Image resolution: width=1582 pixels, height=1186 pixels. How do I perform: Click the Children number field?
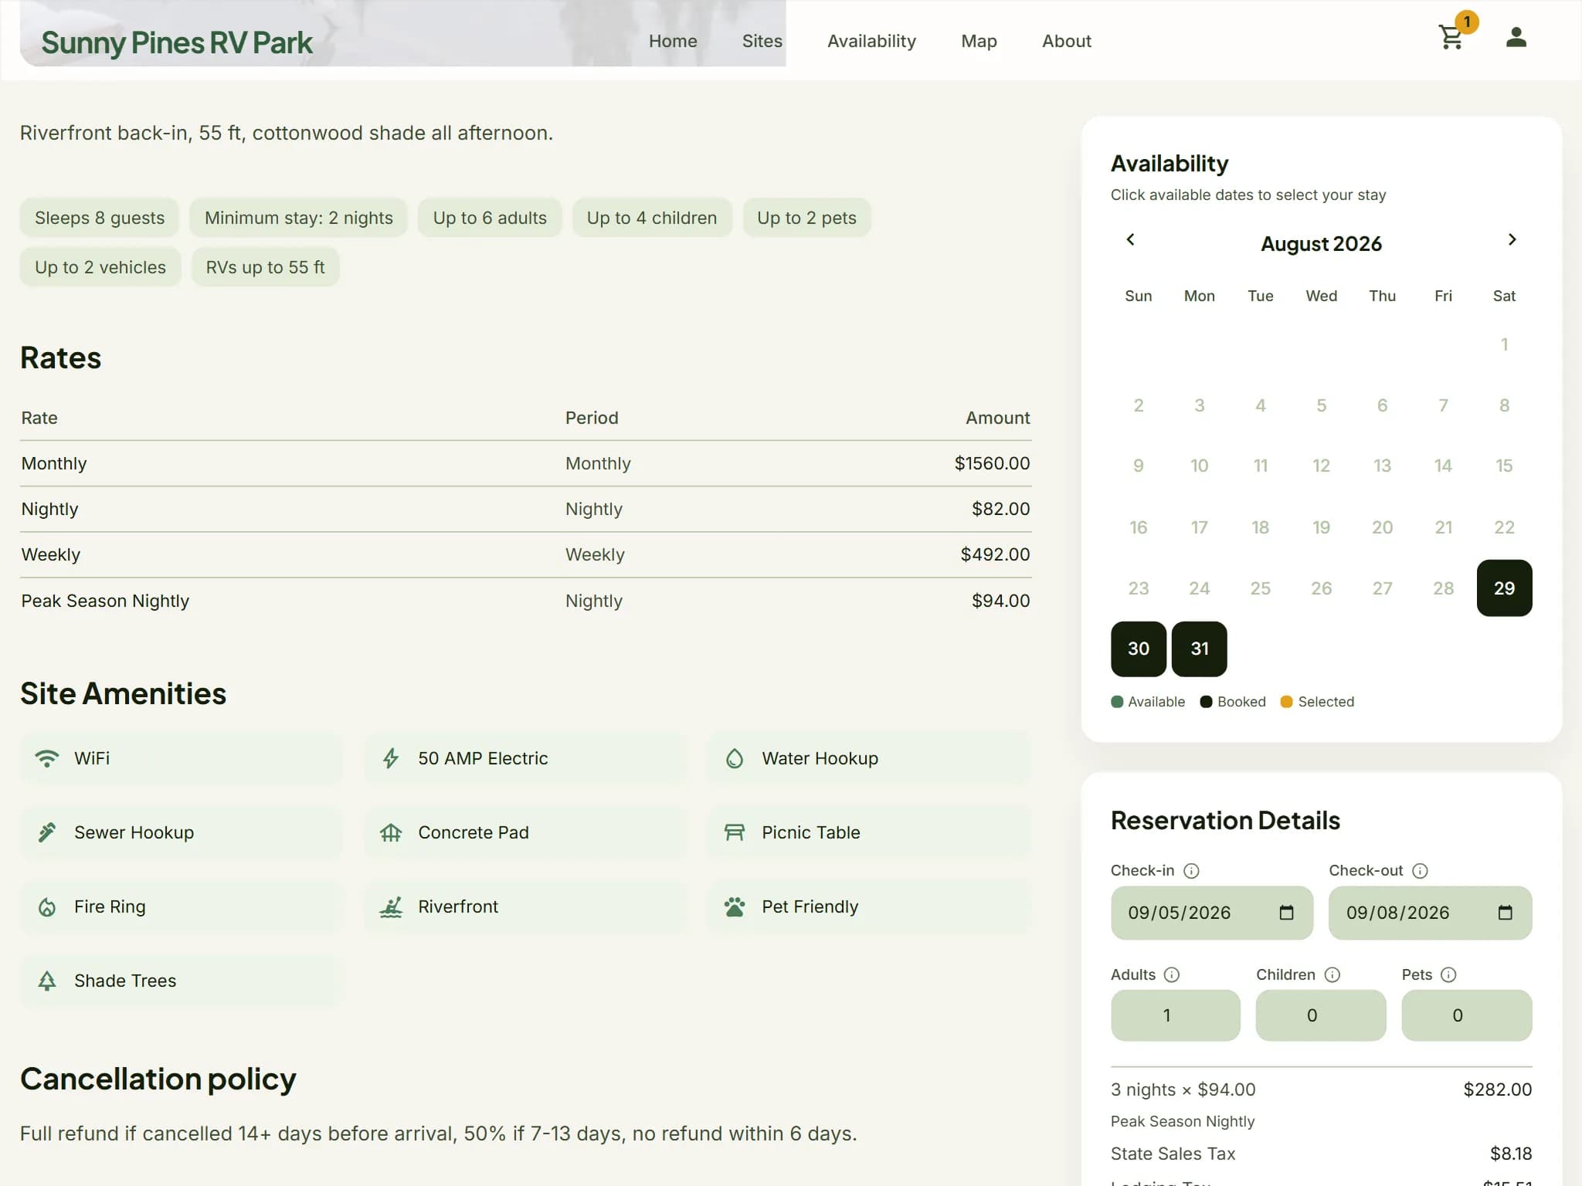[1321, 1015]
